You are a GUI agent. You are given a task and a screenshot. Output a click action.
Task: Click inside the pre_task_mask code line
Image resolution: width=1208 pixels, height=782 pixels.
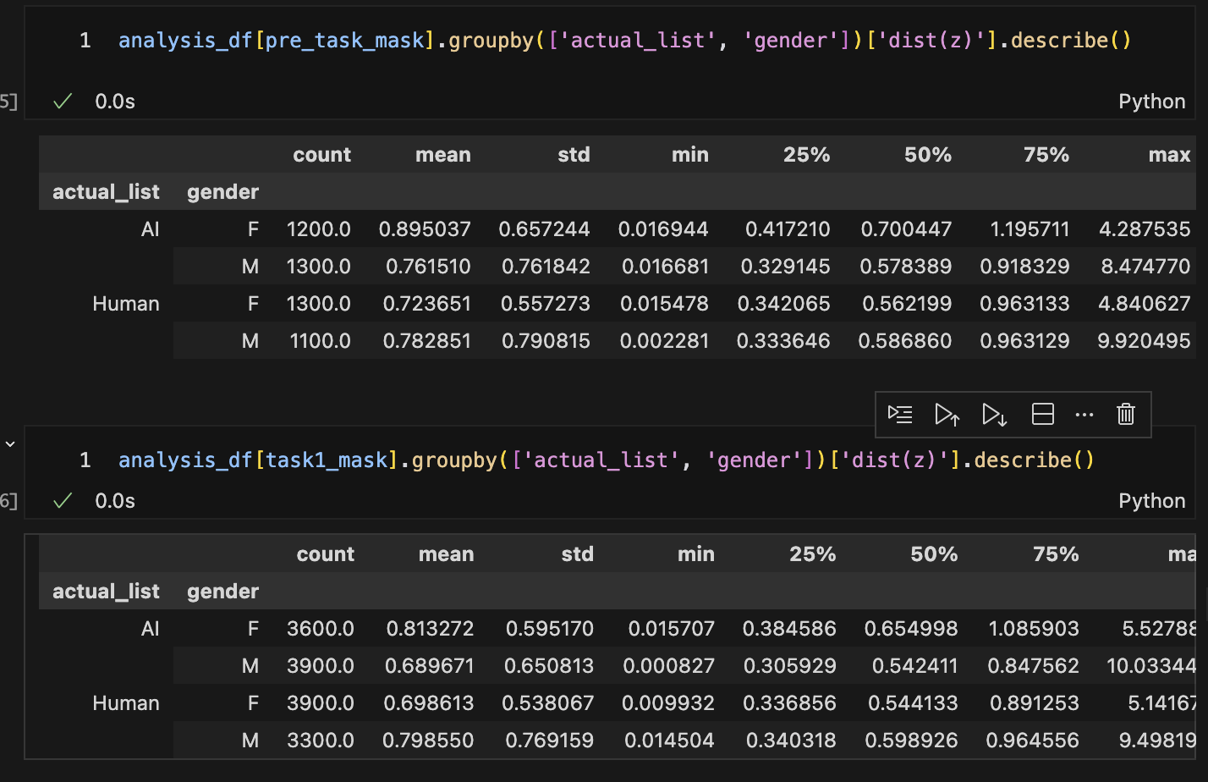pyautogui.click(x=624, y=41)
